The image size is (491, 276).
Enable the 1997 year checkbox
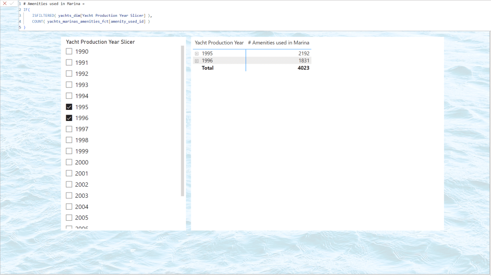[69, 129]
